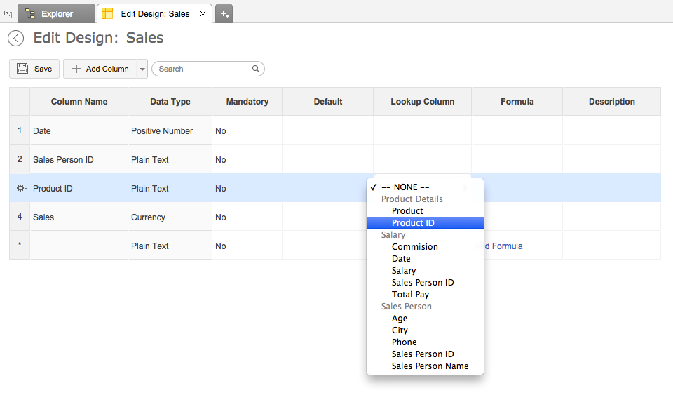Open the Add Column dropdown arrow
Screen dimensions: 673x395
(142, 69)
